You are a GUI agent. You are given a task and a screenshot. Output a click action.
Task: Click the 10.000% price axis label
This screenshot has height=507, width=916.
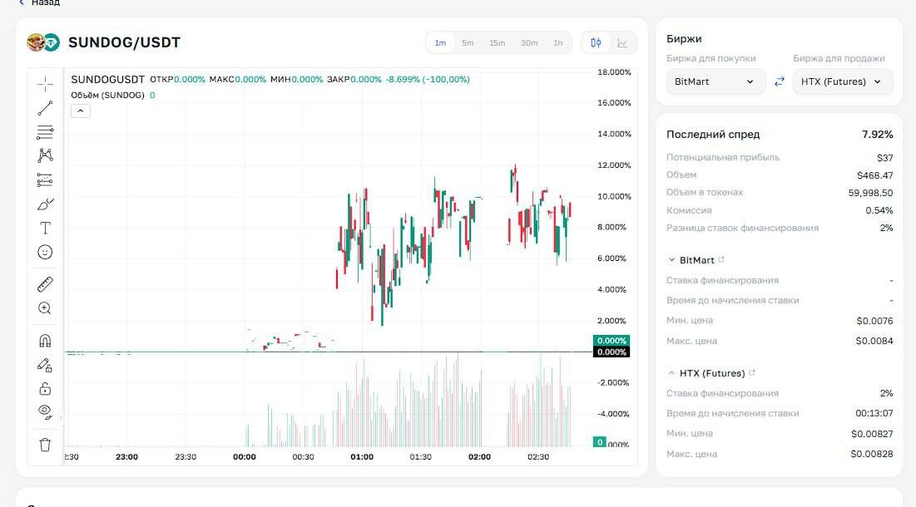click(614, 196)
